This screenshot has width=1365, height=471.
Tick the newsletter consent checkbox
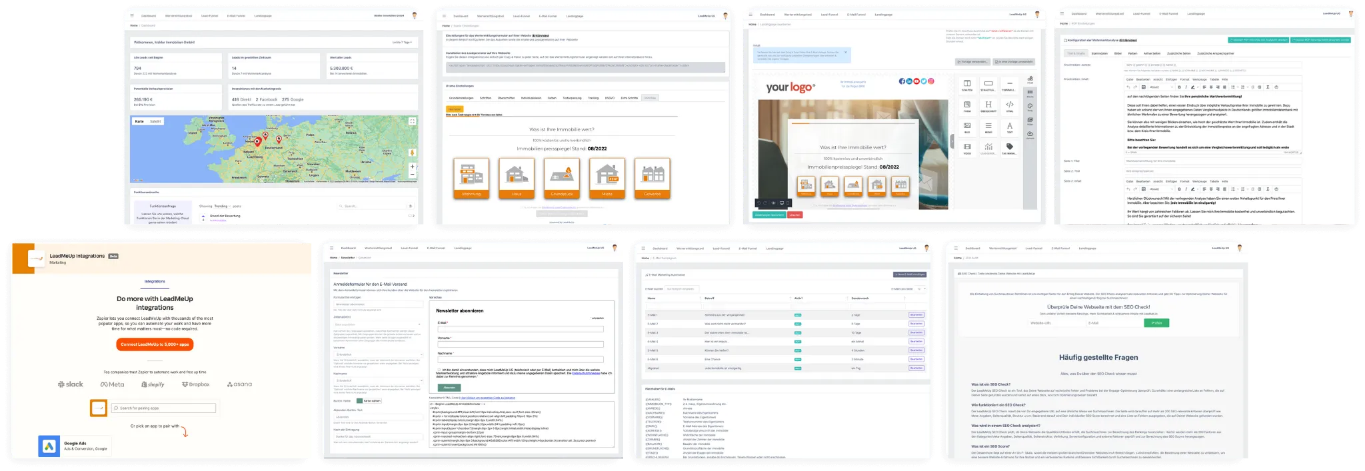[439, 370]
